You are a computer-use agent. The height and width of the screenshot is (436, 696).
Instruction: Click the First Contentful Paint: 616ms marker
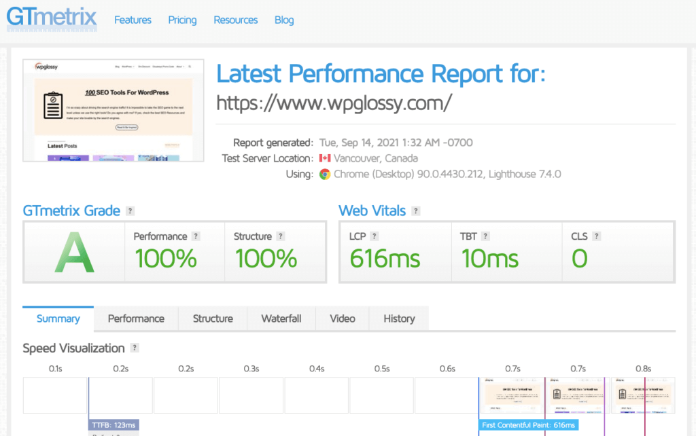point(528,425)
